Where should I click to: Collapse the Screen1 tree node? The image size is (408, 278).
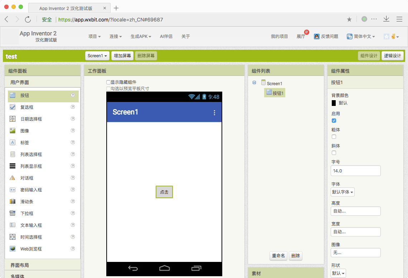click(x=254, y=82)
